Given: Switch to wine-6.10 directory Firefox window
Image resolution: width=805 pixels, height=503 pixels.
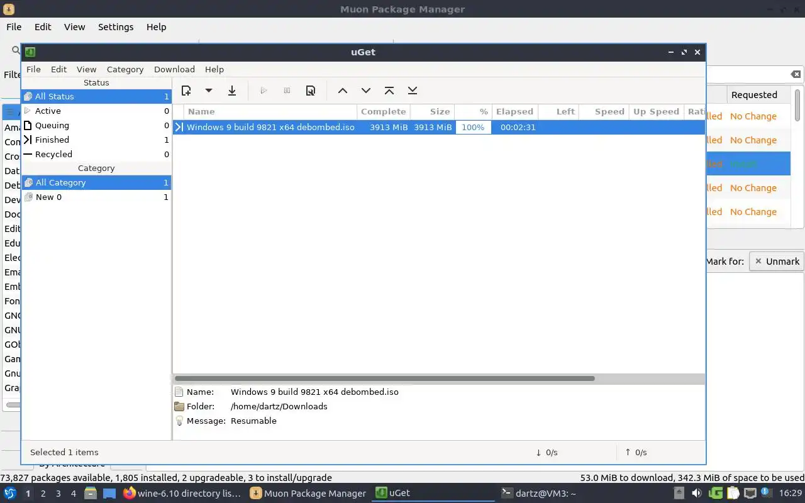Looking at the screenshot, I should (182, 494).
